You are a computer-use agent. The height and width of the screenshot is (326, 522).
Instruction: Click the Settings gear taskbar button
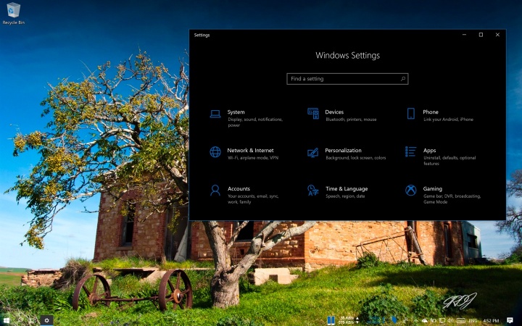[x=47, y=320]
